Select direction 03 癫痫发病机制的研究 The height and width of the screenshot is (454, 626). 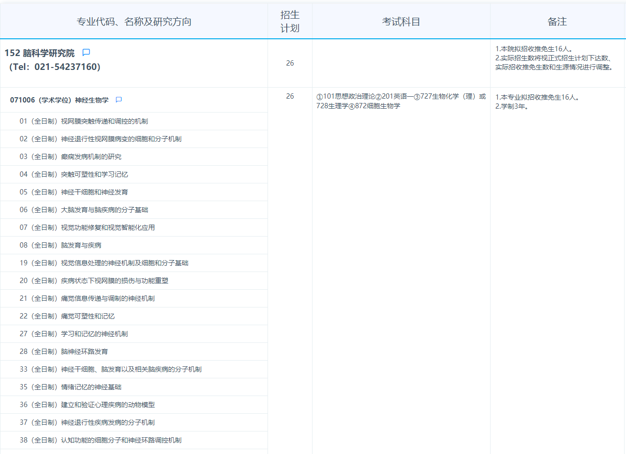[70, 157]
